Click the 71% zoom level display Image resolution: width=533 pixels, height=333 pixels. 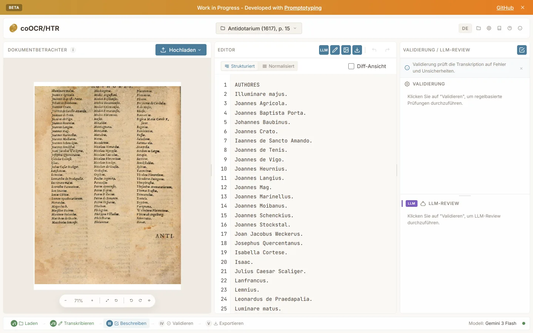pyautogui.click(x=78, y=300)
